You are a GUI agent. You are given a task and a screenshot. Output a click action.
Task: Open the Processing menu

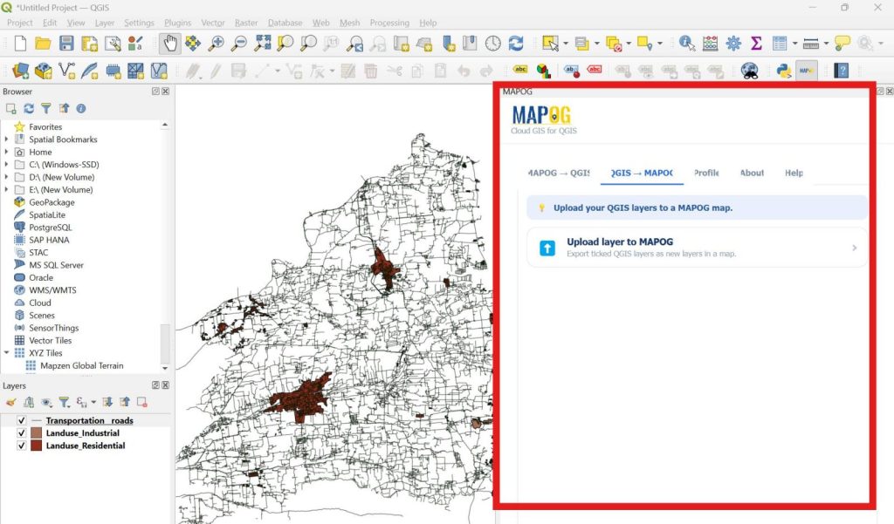389,23
